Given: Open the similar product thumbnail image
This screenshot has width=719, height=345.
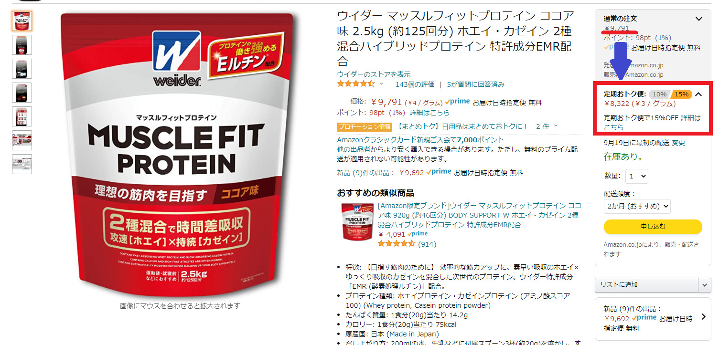Looking at the screenshot, I should [357, 221].
